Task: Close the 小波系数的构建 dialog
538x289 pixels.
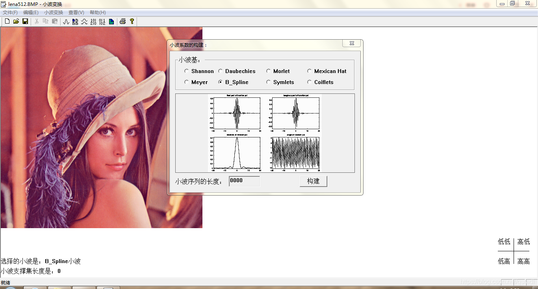Action: pos(352,43)
